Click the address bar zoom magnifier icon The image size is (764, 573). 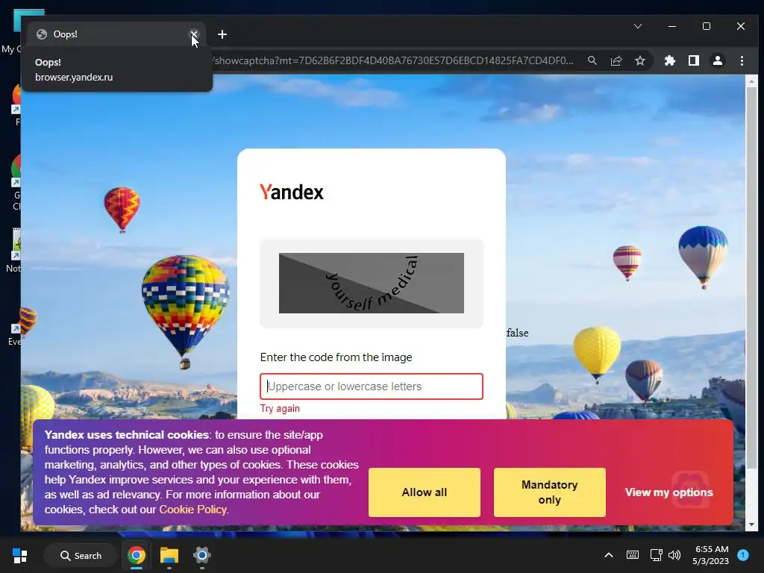[x=592, y=60]
